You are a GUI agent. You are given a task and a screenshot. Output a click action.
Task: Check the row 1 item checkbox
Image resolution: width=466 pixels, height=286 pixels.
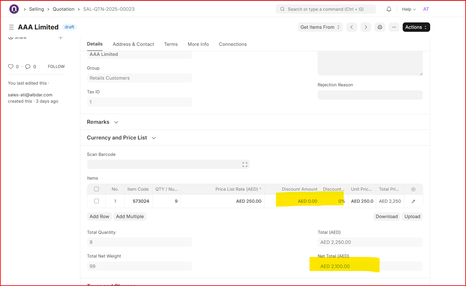[x=96, y=201]
